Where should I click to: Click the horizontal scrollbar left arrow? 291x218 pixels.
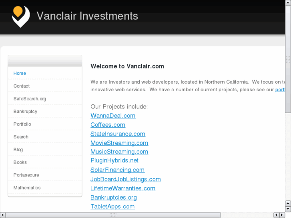[3, 215]
